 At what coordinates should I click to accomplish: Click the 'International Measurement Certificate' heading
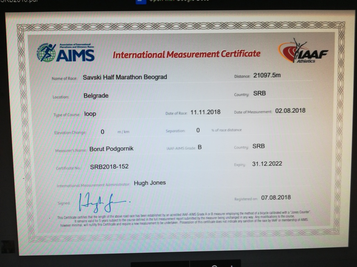(187, 54)
